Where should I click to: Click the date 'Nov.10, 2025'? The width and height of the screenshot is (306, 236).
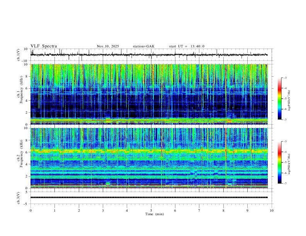108,46
